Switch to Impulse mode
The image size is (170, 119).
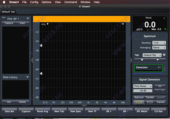161,102
